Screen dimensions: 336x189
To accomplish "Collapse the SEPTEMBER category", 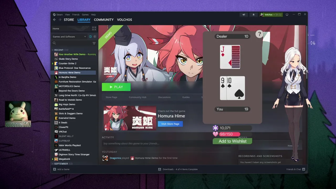I will [53, 164].
